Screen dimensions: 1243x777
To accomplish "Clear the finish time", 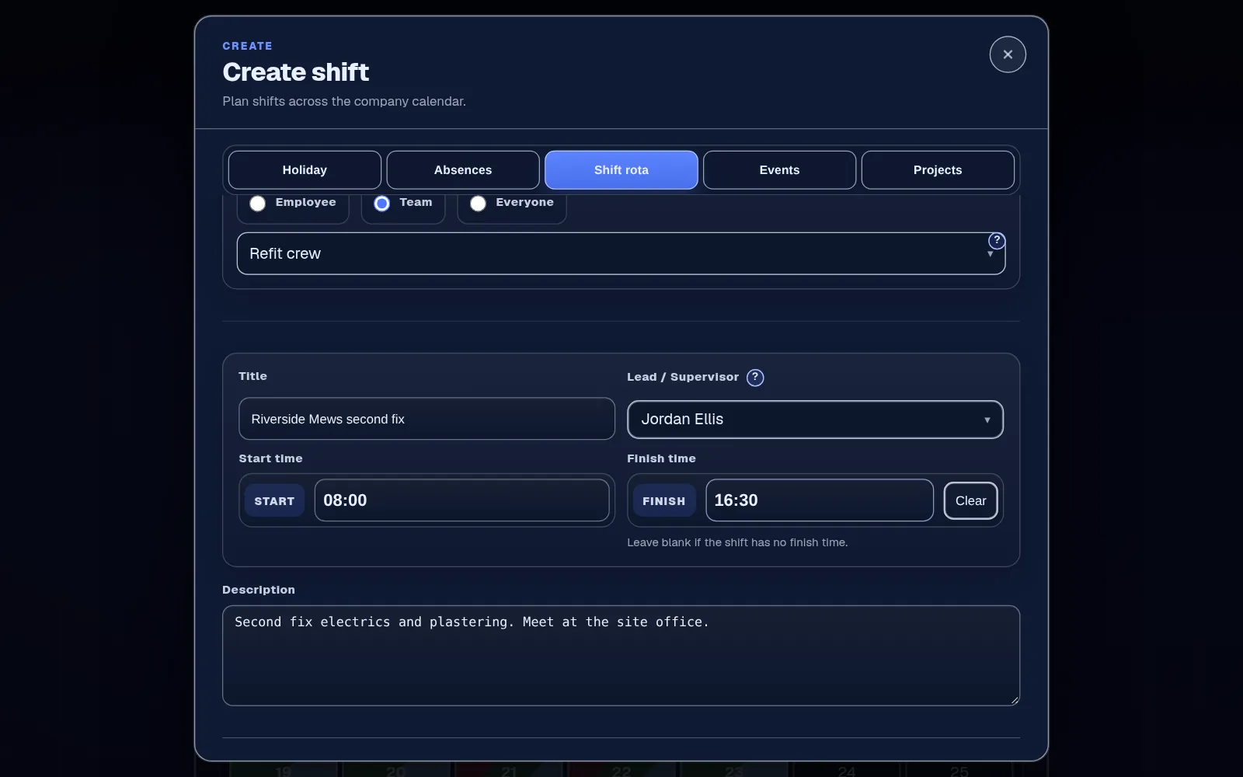I will (970, 501).
